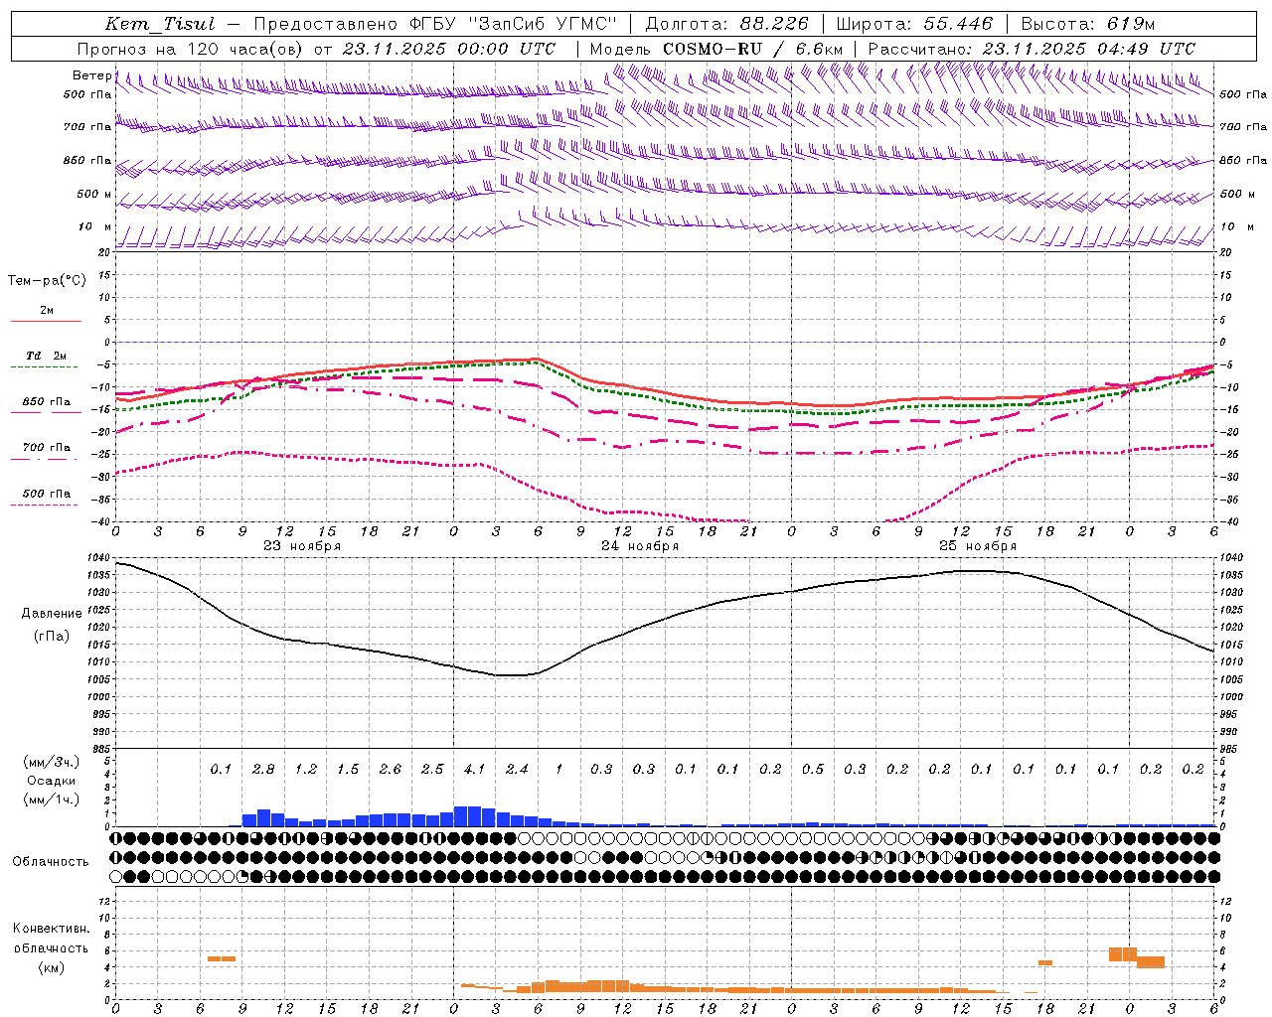Image resolution: width=1272 pixels, height=1017 pixels.
Task: Click the 12 label on left convective cloud axis
Action: [106, 901]
